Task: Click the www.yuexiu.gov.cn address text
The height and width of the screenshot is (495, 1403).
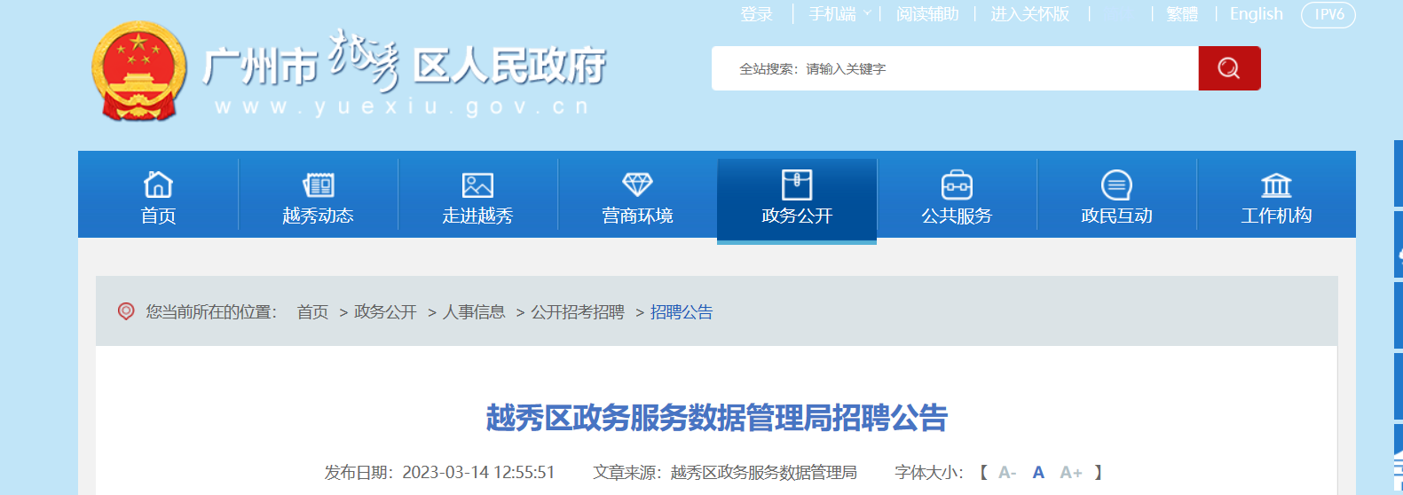Action: tap(402, 107)
